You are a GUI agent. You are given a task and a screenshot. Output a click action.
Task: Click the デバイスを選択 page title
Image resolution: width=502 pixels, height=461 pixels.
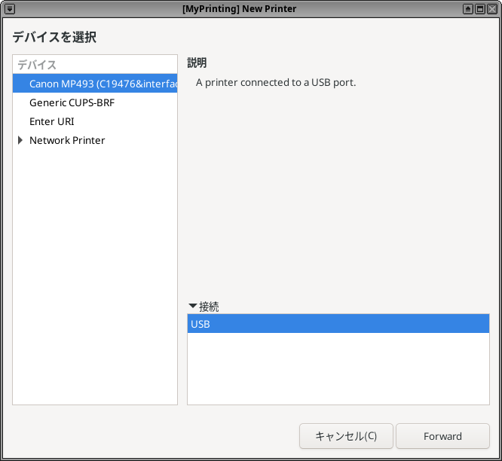54,37
